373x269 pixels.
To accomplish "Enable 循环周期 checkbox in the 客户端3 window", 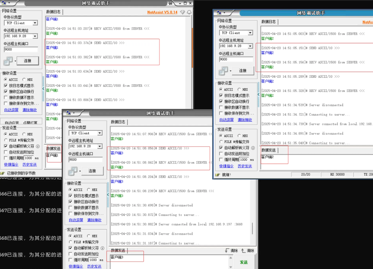I will pyautogui.click(x=71, y=260).
